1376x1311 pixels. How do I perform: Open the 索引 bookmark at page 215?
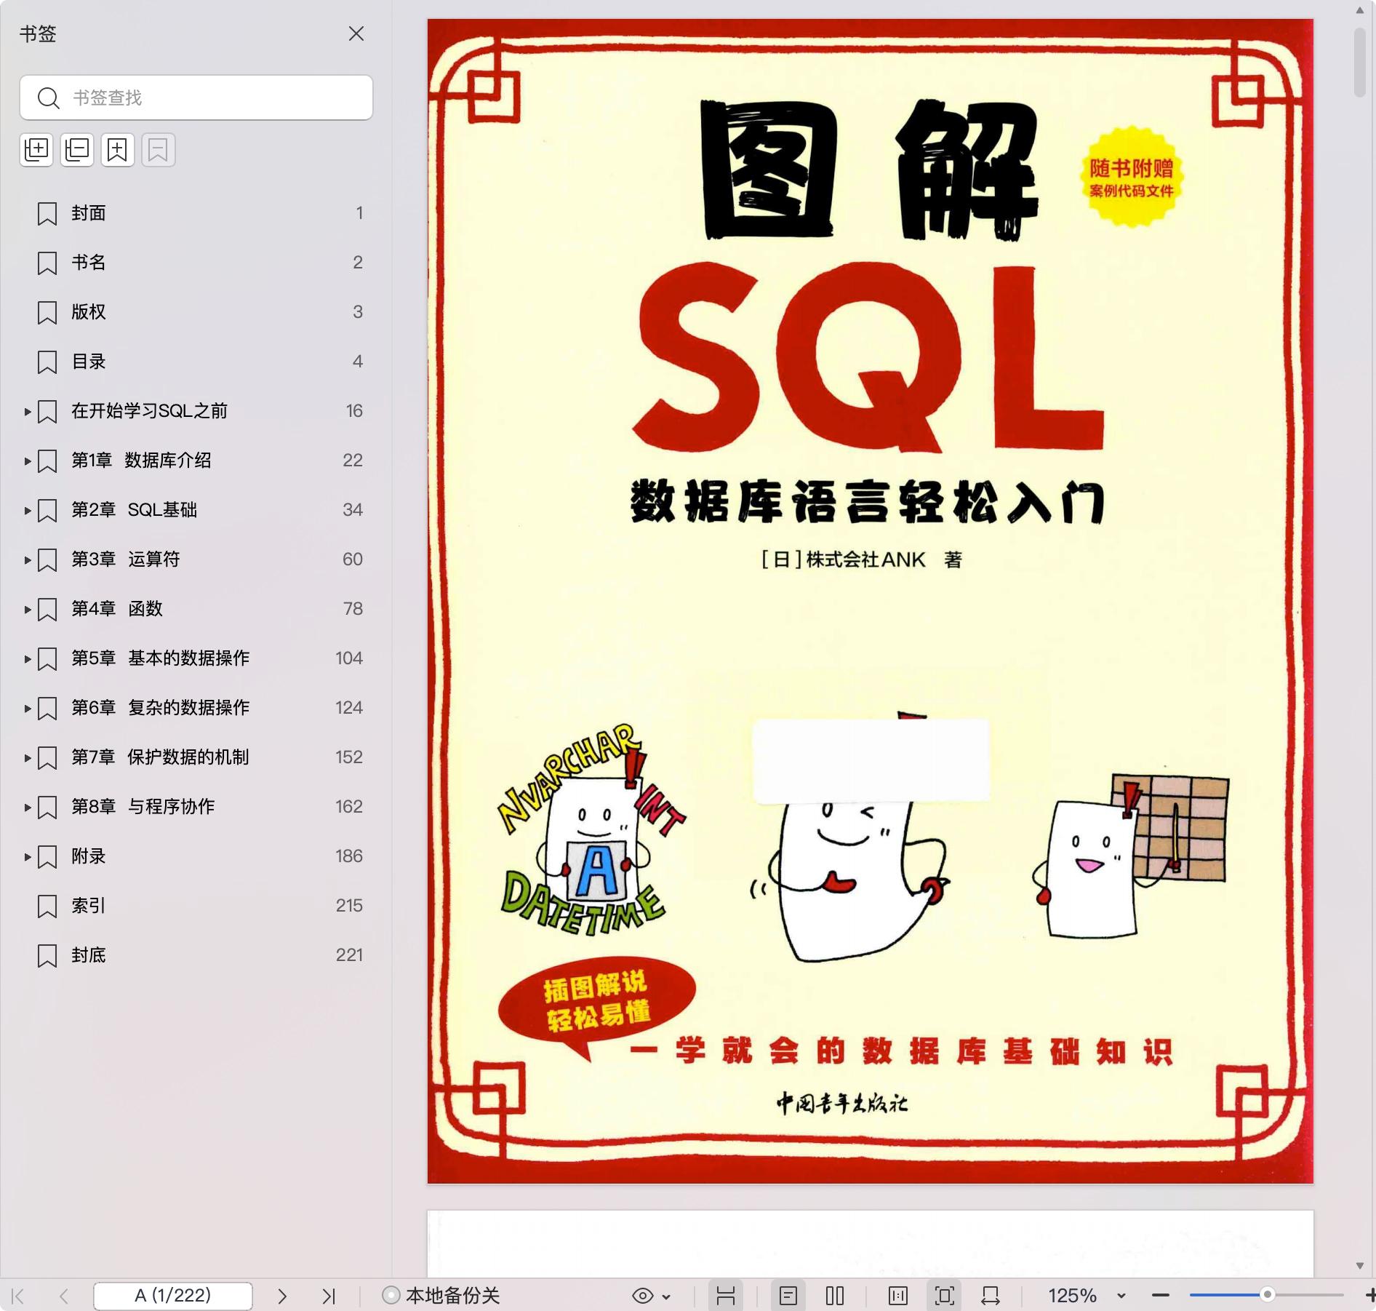pyautogui.click(x=89, y=906)
